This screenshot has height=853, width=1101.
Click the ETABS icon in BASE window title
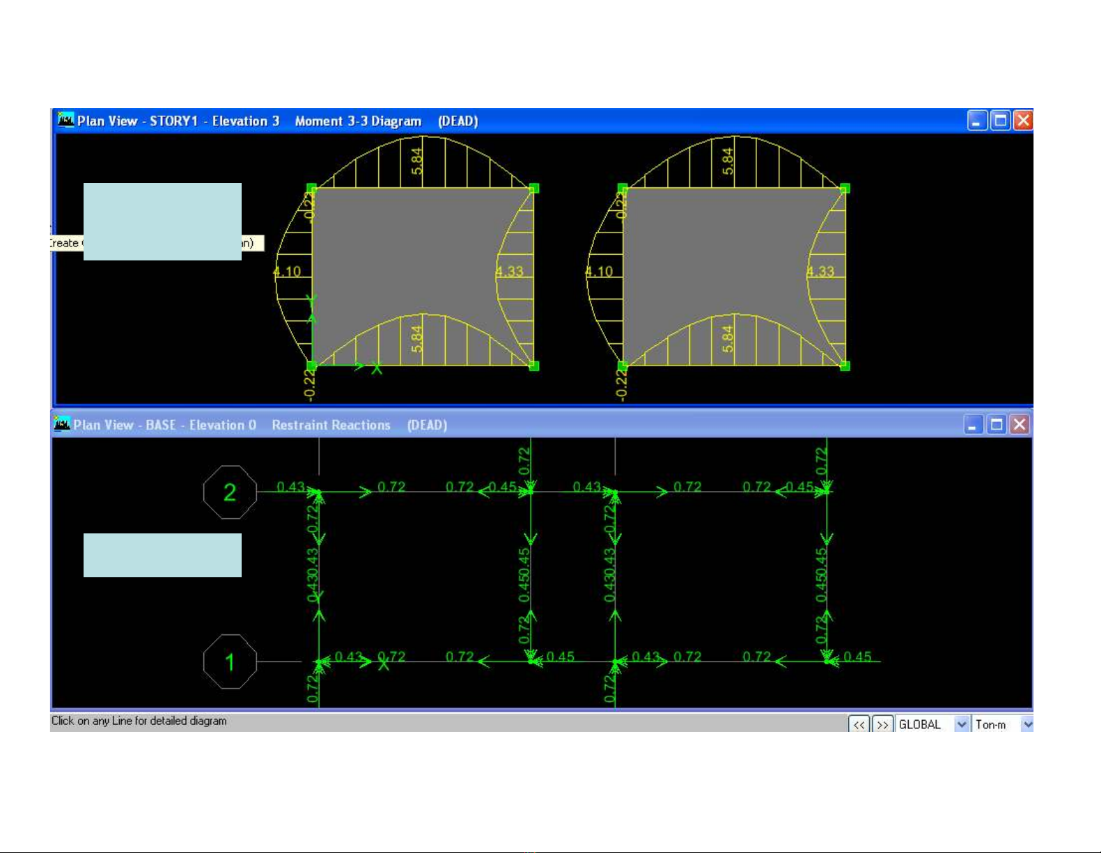click(63, 424)
